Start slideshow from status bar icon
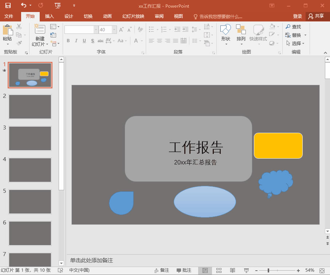Image resolution: width=330 pixels, height=275 pixels. pyautogui.click(x=246, y=270)
